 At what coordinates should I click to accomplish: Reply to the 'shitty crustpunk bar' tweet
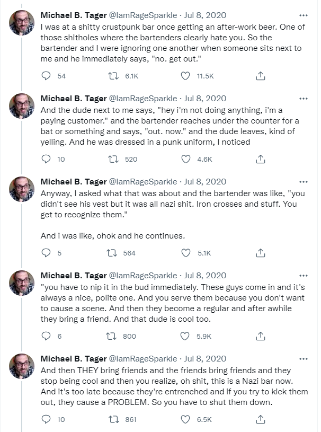pos(46,76)
